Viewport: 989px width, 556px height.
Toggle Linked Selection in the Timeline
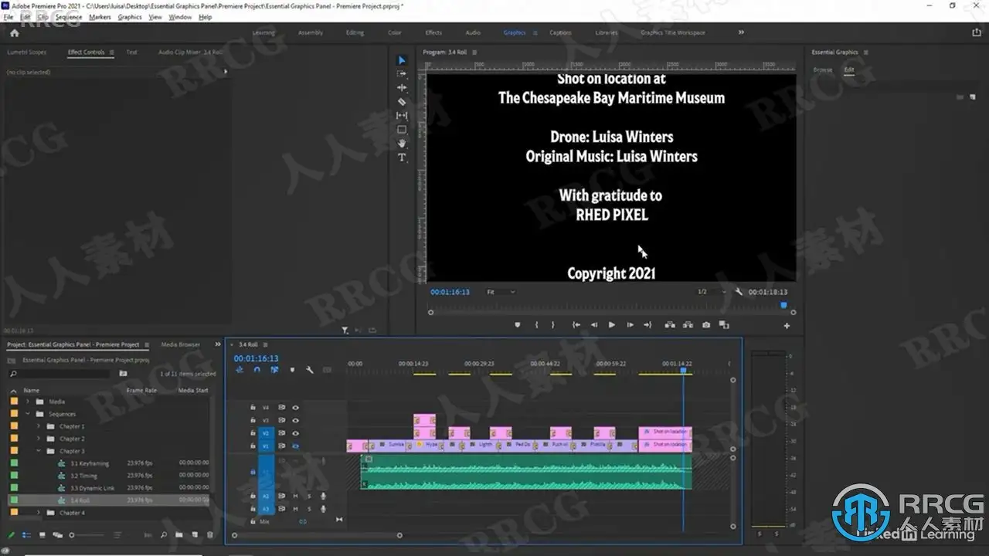[274, 370]
